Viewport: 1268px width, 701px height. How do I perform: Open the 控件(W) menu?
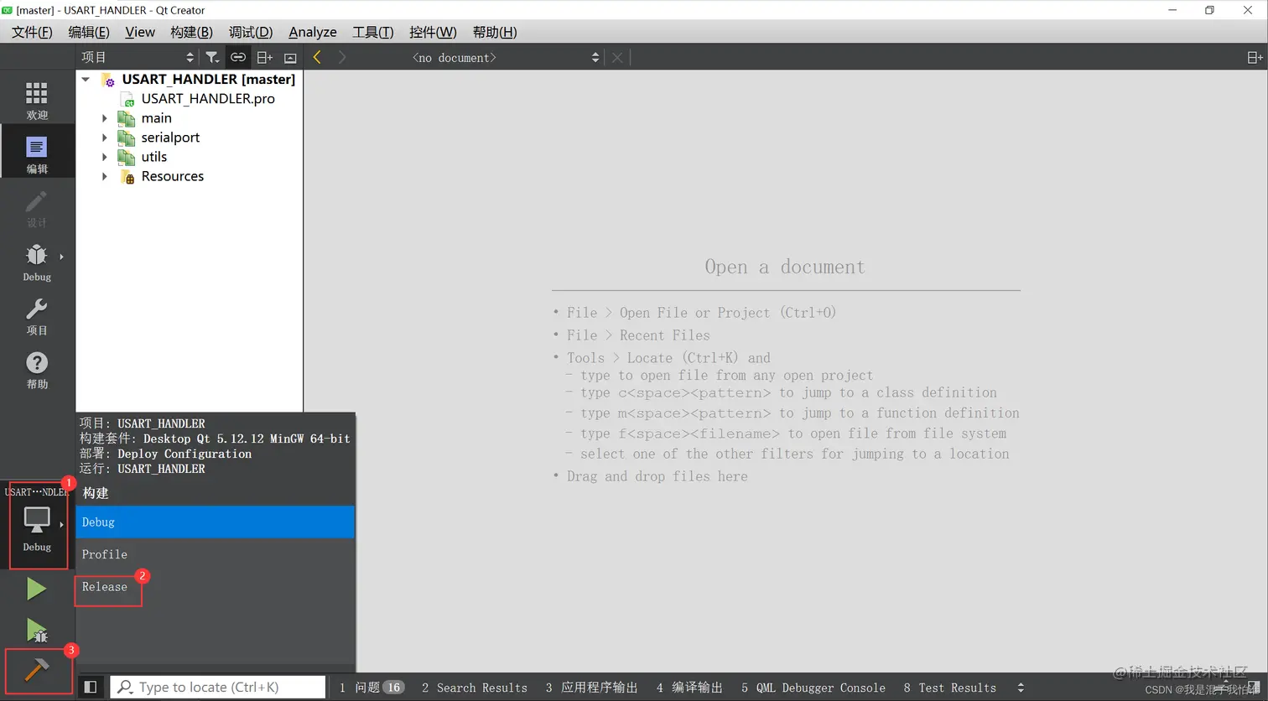click(433, 32)
